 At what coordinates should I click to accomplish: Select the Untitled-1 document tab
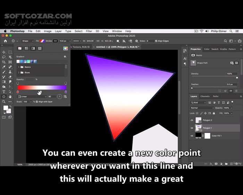(x=118, y=47)
